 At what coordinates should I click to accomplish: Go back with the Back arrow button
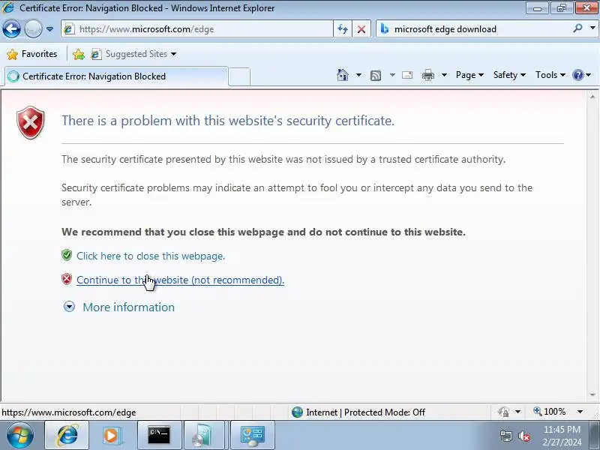11,29
